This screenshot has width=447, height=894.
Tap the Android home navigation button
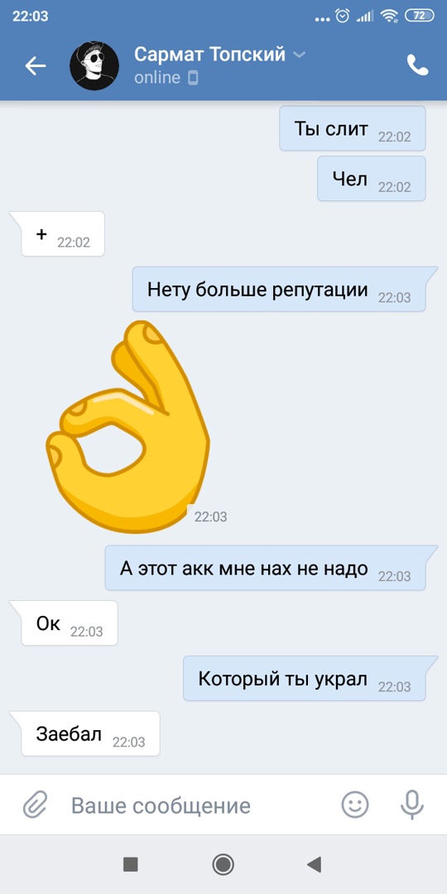223,864
